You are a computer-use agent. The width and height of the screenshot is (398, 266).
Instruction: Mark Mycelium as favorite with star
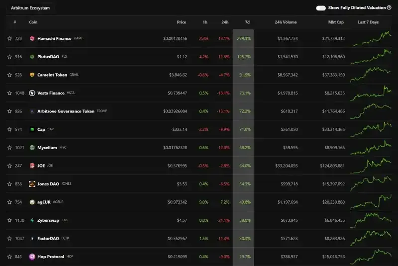point(9,148)
